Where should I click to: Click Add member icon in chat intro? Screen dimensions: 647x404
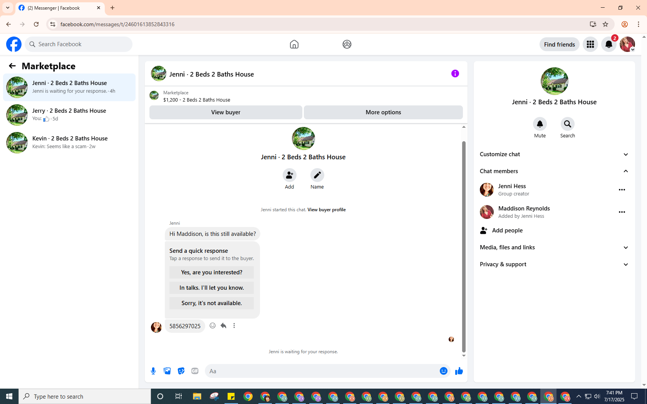290,175
